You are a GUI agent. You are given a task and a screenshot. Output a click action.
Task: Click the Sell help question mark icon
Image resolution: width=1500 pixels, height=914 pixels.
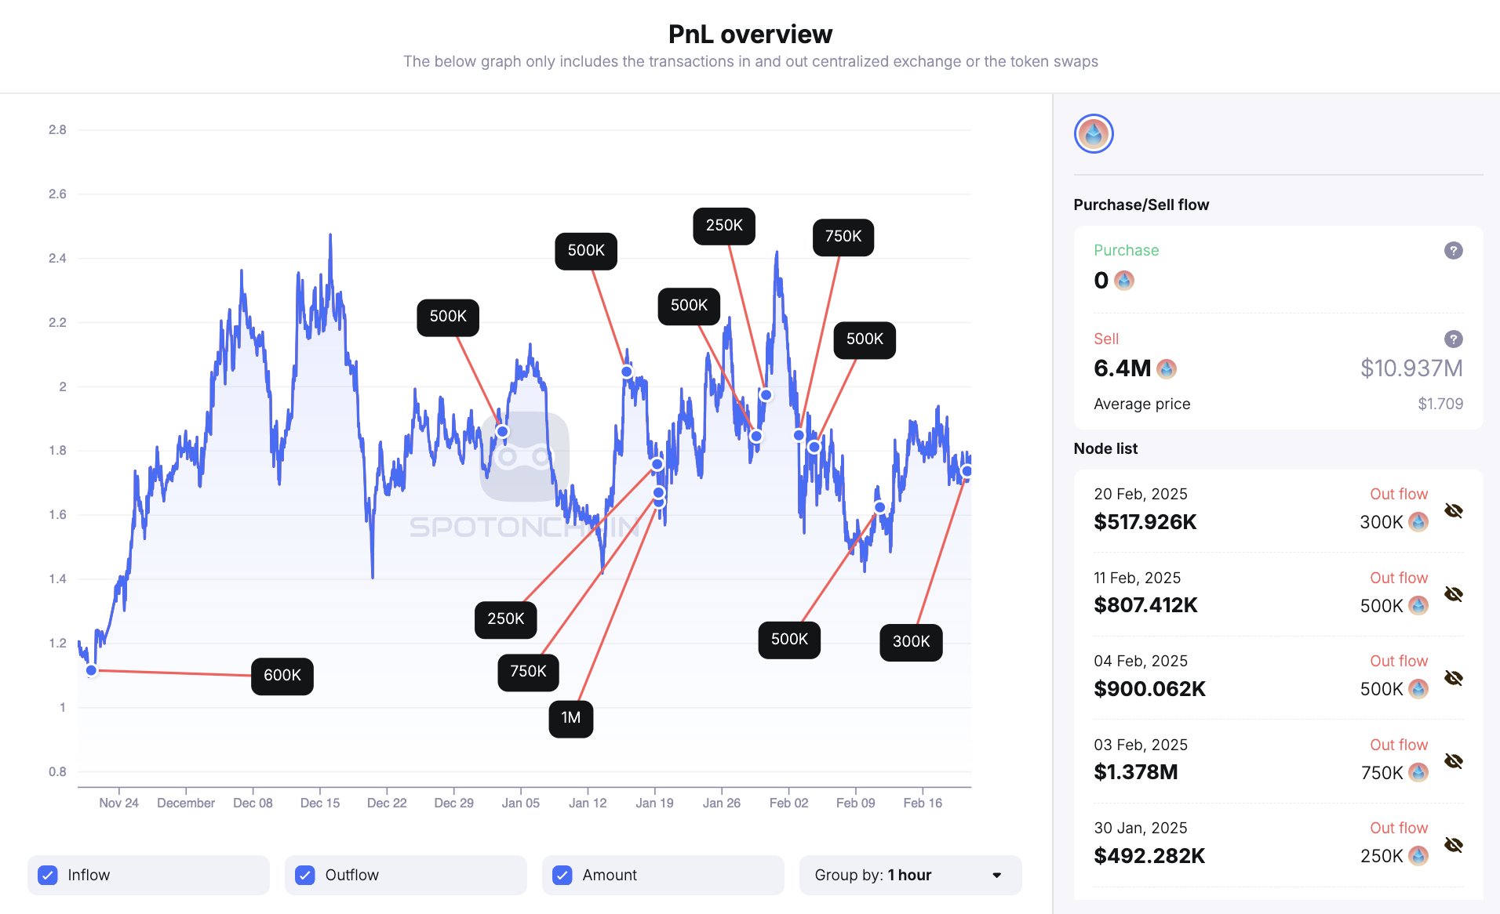pos(1453,339)
